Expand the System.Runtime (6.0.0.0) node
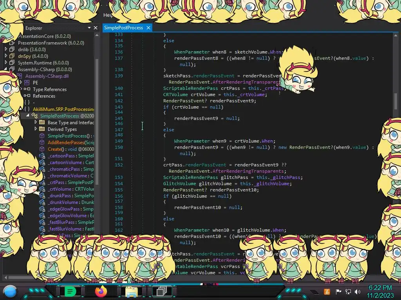401x300 pixels. coord(6,62)
